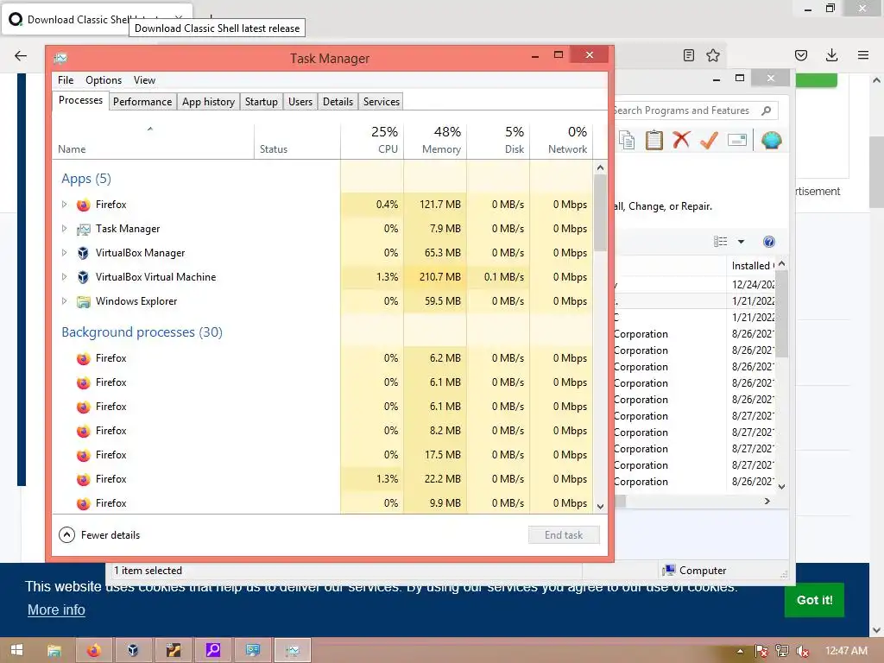The height and width of the screenshot is (663, 884).
Task: Open File Explorer from the taskbar
Action: tap(54, 650)
